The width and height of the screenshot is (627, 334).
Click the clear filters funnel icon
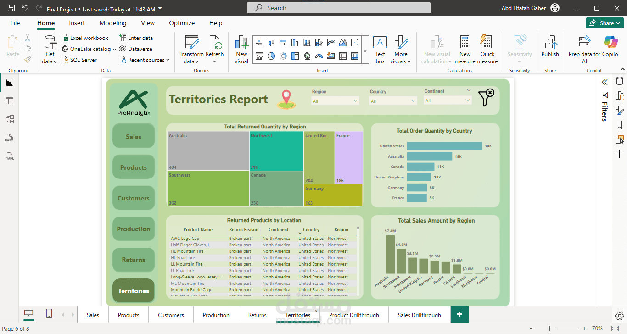486,98
